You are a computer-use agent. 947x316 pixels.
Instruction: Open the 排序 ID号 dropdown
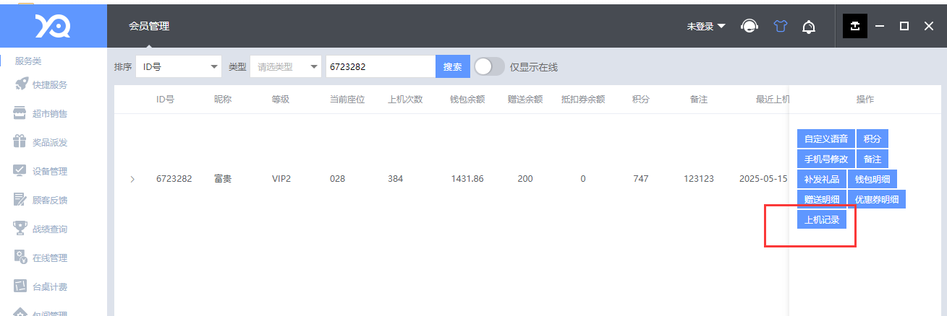coord(179,66)
